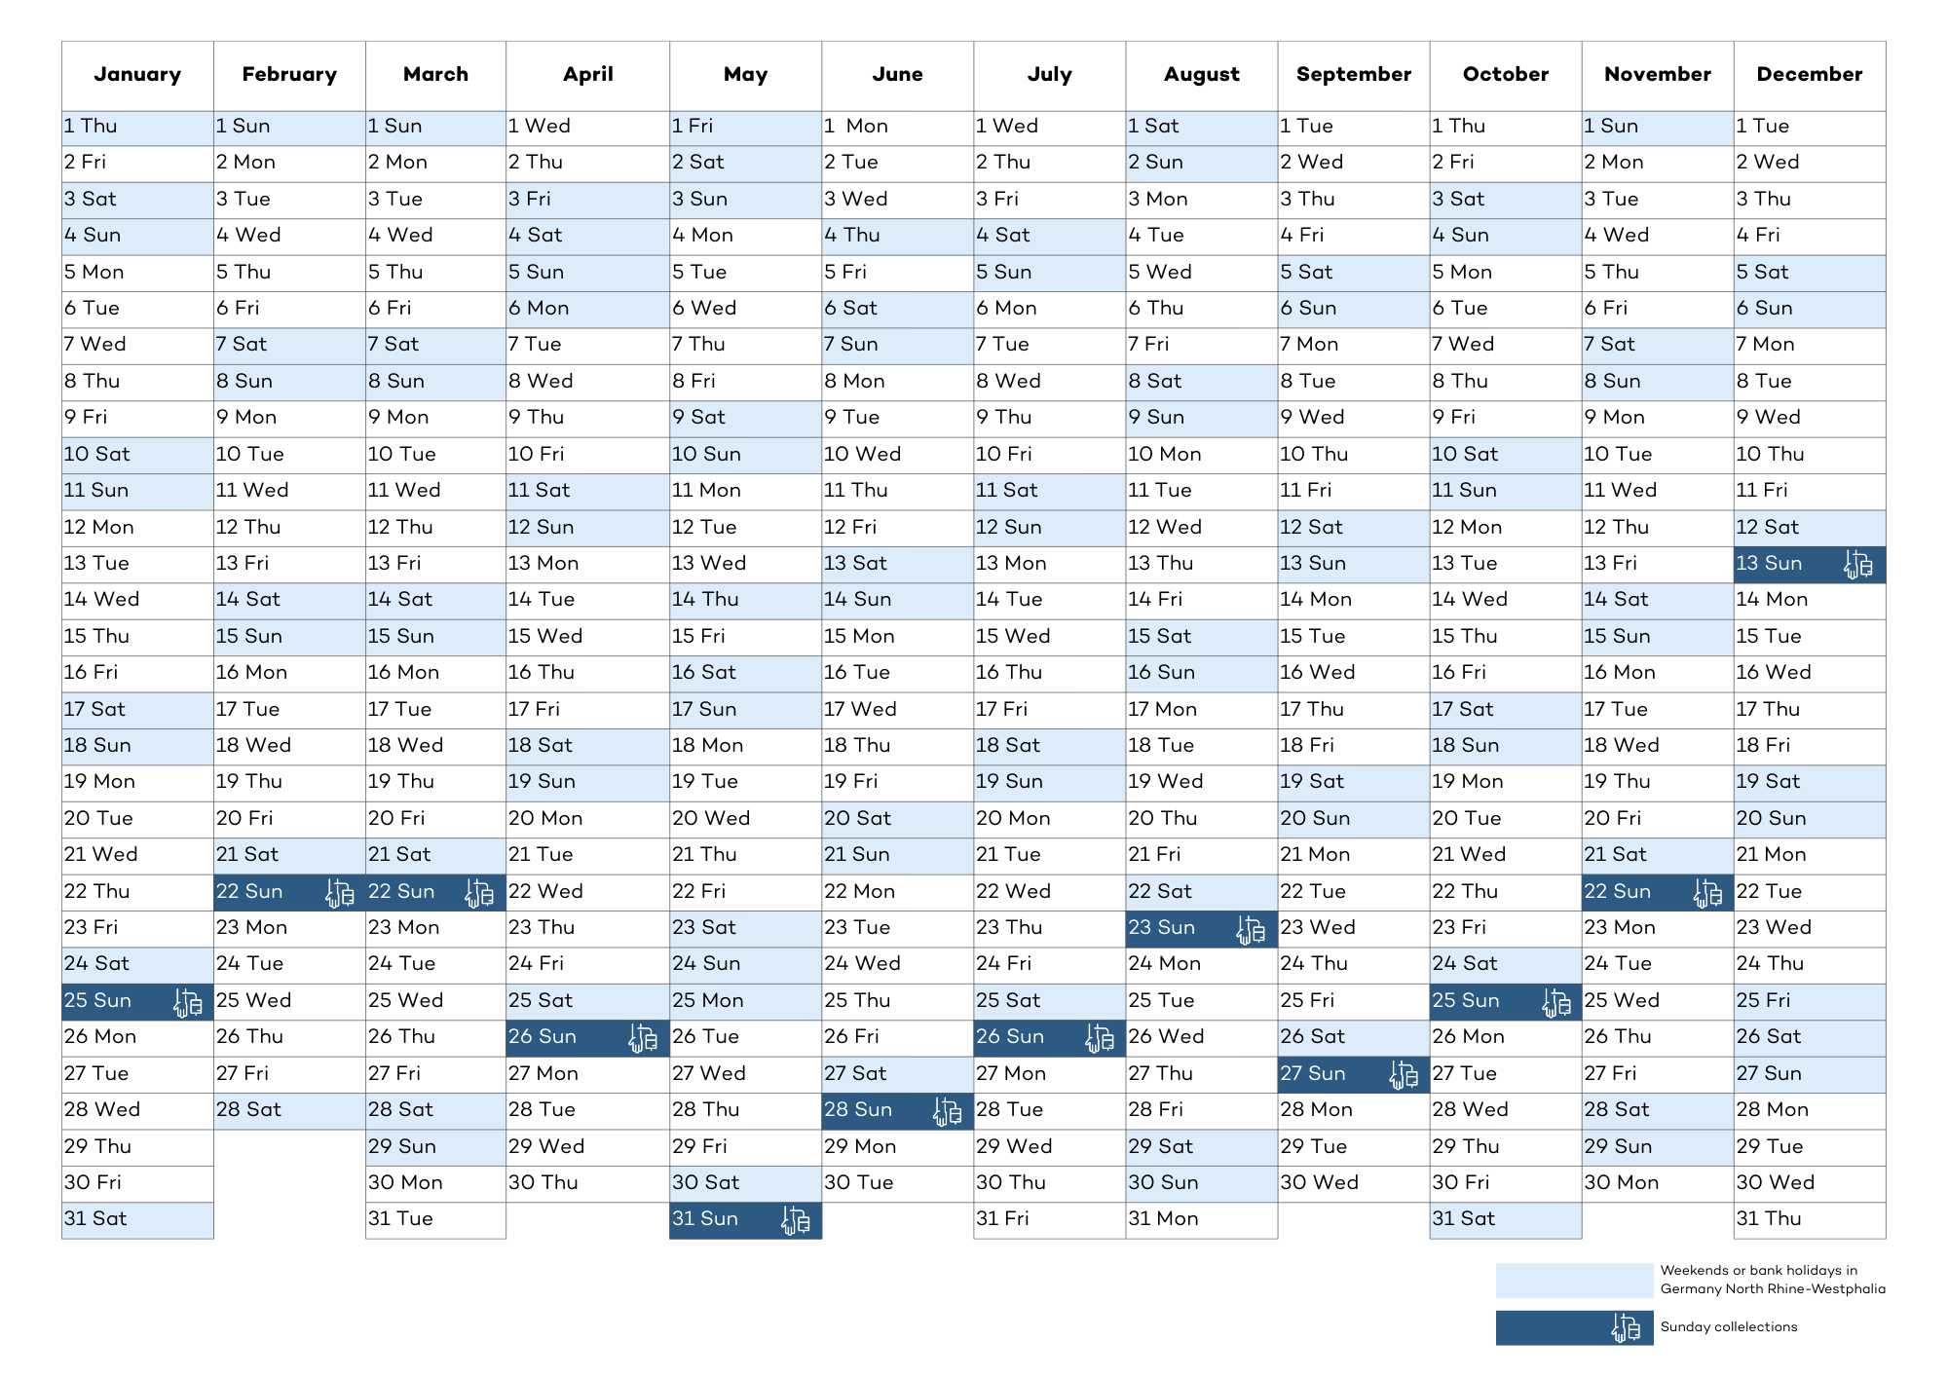The height and width of the screenshot is (1377, 1948).
Task: Click the collection icon on February 22
Action: tap(340, 893)
